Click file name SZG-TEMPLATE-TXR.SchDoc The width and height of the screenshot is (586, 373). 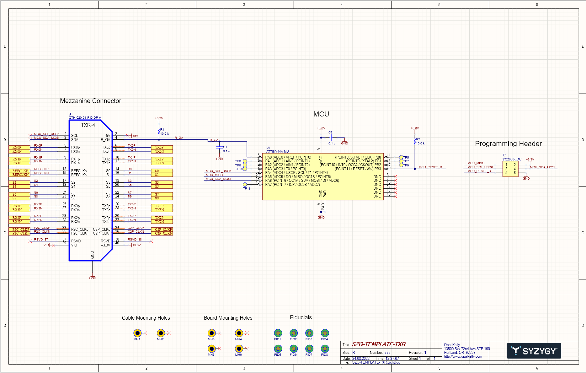pyautogui.click(x=376, y=362)
